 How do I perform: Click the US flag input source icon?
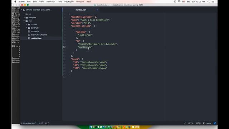tap(184, 1)
